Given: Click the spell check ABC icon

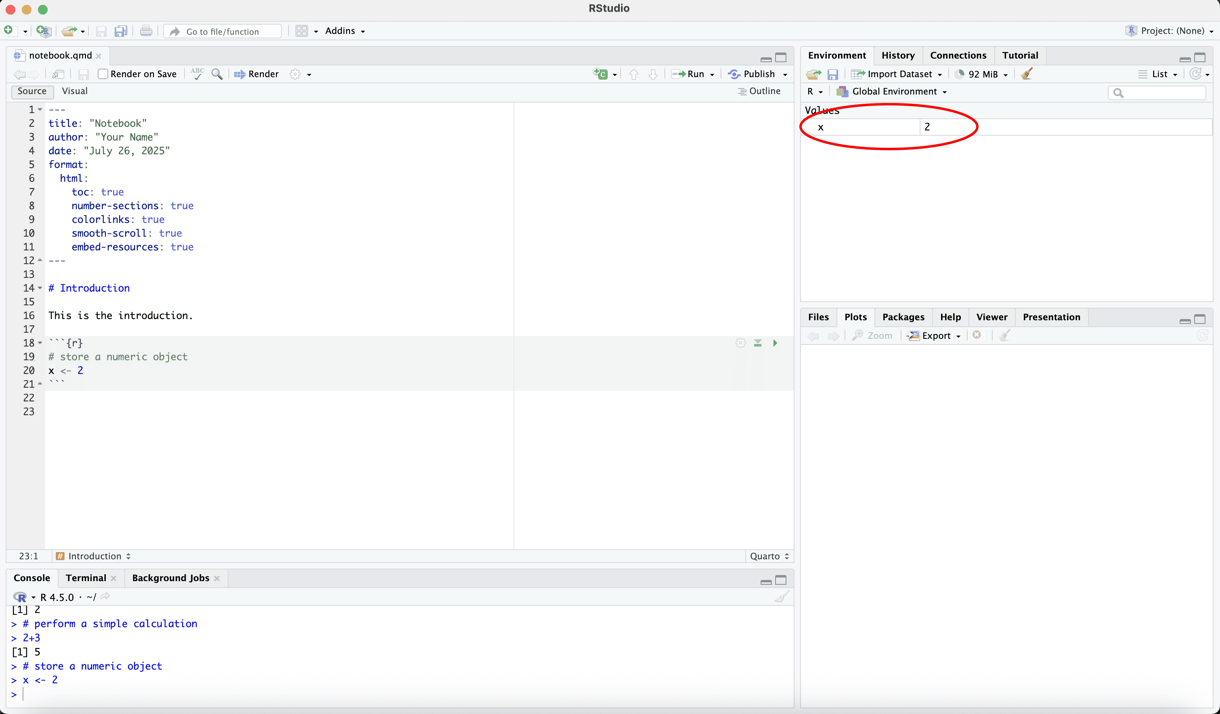Looking at the screenshot, I should point(197,73).
